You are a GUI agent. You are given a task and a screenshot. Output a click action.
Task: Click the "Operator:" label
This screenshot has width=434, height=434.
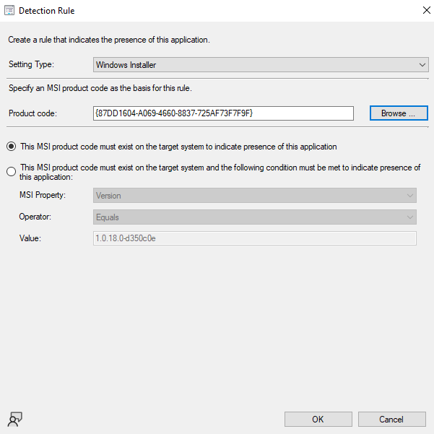(x=35, y=217)
